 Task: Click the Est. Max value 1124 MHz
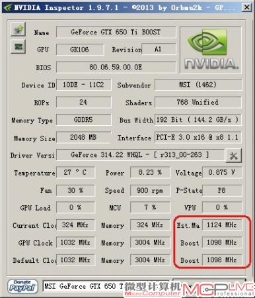[x=222, y=225]
